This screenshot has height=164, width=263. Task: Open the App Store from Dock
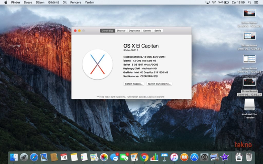(194, 157)
